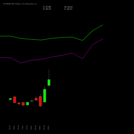Screen dimensions: 134x134
Task: Click the x-axis date label '24'
Action: point(44,128)
